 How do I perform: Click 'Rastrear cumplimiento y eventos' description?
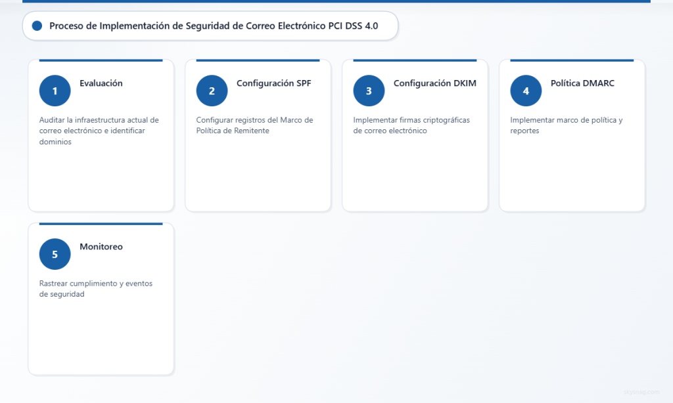tap(96, 289)
